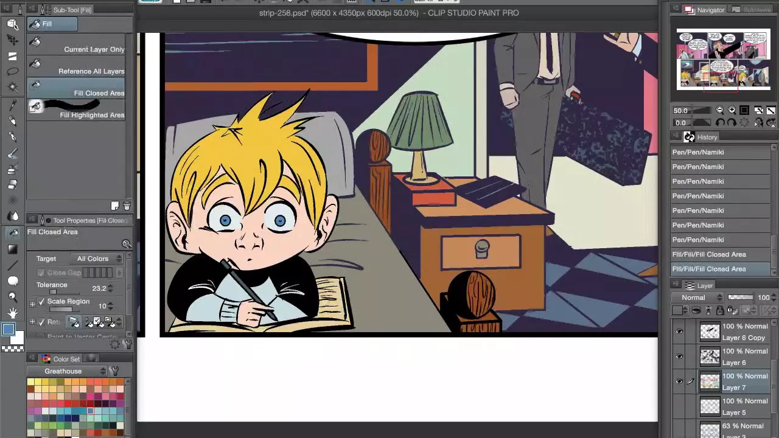Open the Sub Tool panel menu icon
The width and height of the screenshot is (779, 438).
coord(32,10)
